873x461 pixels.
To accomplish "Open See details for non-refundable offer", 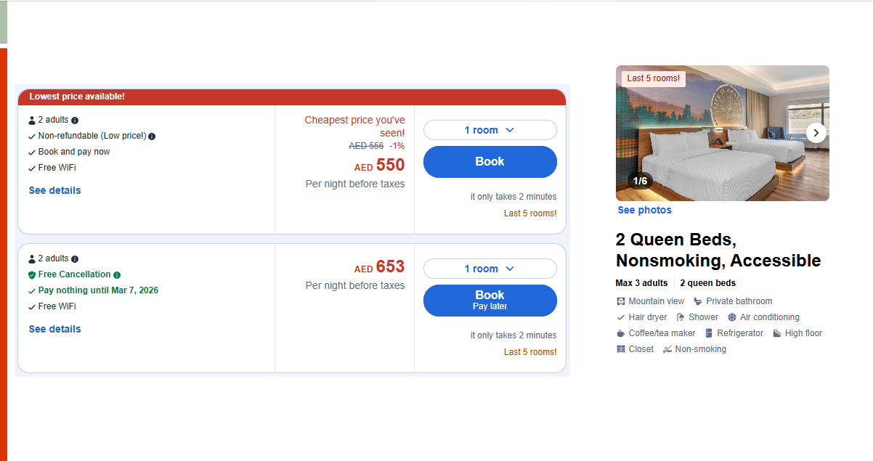I will pyautogui.click(x=55, y=190).
